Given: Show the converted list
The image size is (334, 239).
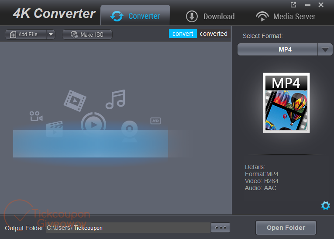Looking at the screenshot, I should point(213,34).
